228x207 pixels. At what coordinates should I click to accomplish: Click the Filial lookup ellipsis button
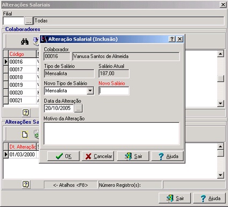[28, 21]
